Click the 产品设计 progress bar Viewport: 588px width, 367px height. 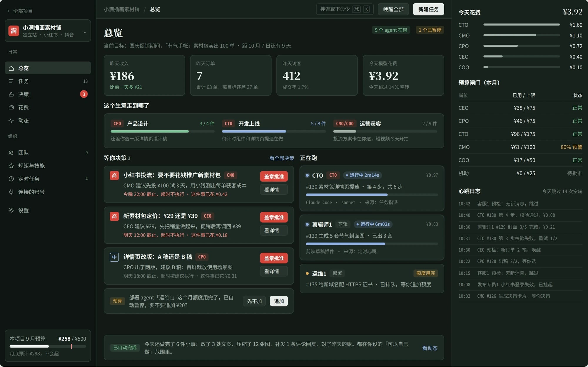tap(163, 131)
